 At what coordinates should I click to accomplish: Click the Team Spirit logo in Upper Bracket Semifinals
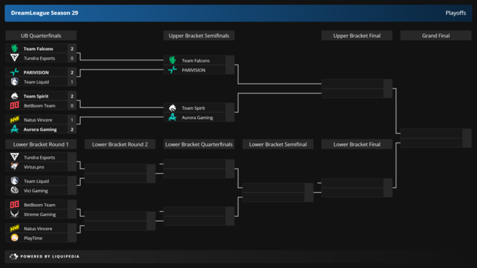[x=173, y=108]
